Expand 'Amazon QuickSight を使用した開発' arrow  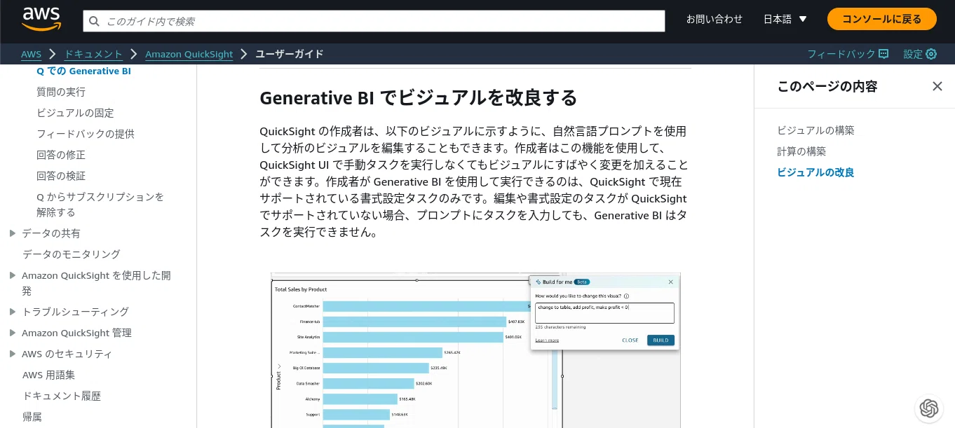point(13,275)
